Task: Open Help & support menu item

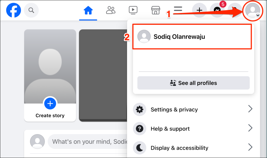Action: pyautogui.click(x=170, y=129)
